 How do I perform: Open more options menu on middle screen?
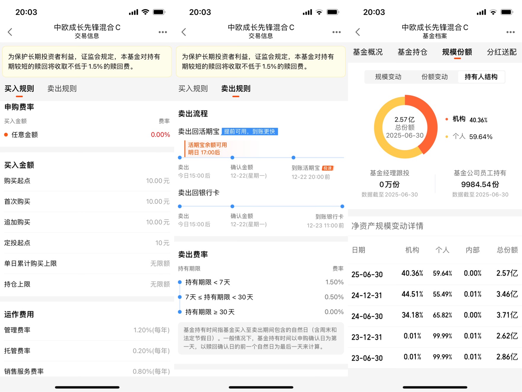[336, 32]
